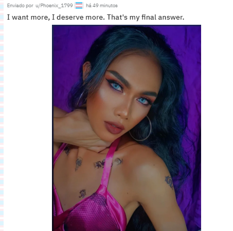
Task: Open the post photo in full view
Action: coord(127,128)
